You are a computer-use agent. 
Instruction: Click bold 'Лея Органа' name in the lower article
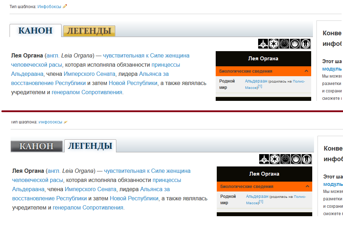[28, 171]
